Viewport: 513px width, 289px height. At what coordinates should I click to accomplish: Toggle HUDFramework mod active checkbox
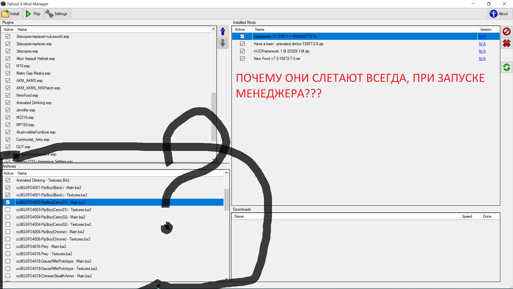click(242, 51)
